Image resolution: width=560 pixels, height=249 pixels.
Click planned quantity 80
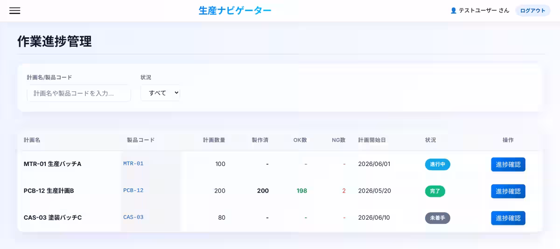point(222,218)
